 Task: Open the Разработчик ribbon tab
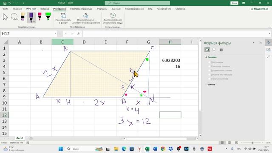click(164, 8)
